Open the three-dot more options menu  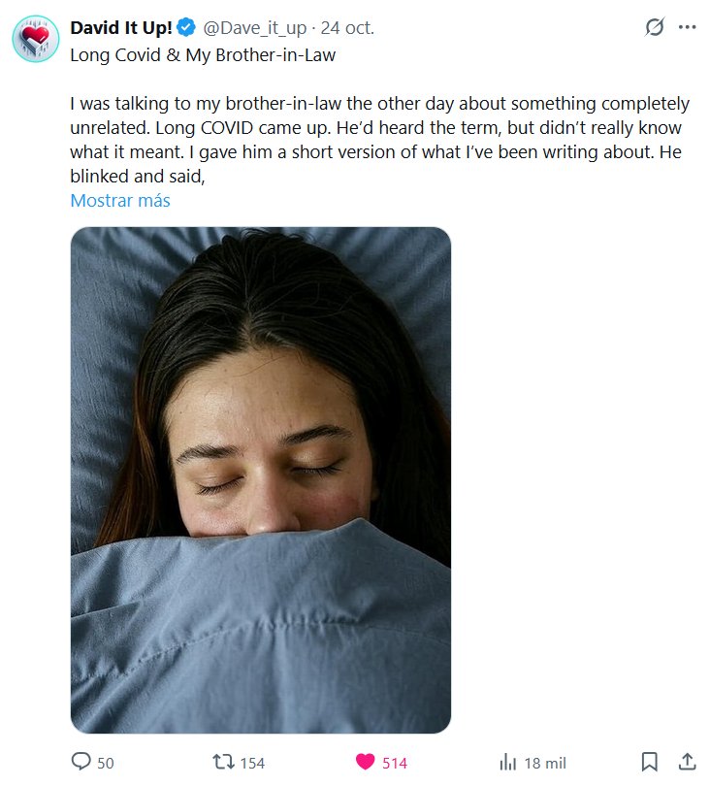tap(687, 27)
